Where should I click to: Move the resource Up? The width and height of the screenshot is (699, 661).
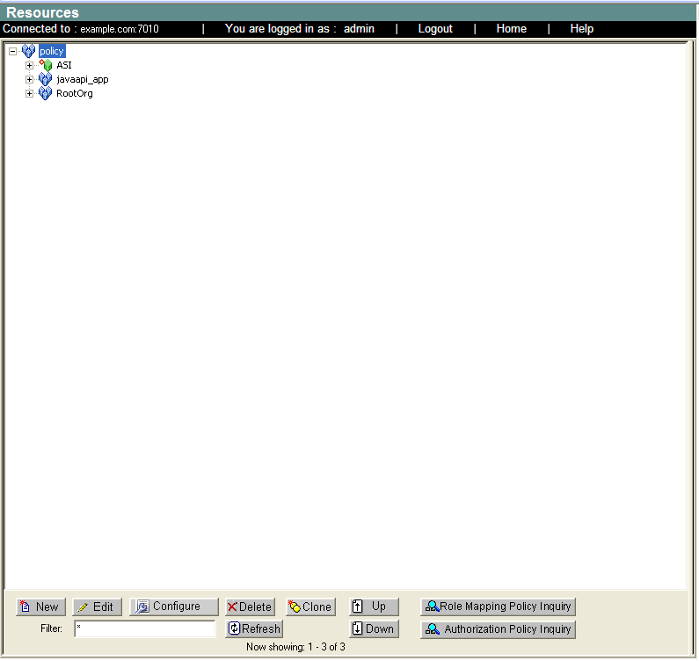pyautogui.click(x=374, y=607)
